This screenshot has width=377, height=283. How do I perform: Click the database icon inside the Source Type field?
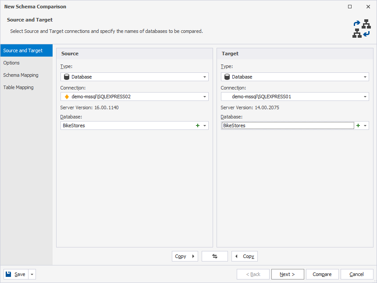tap(66, 76)
